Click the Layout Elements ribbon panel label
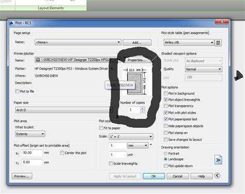Screen dimensions: 245x194 pos(51,8)
